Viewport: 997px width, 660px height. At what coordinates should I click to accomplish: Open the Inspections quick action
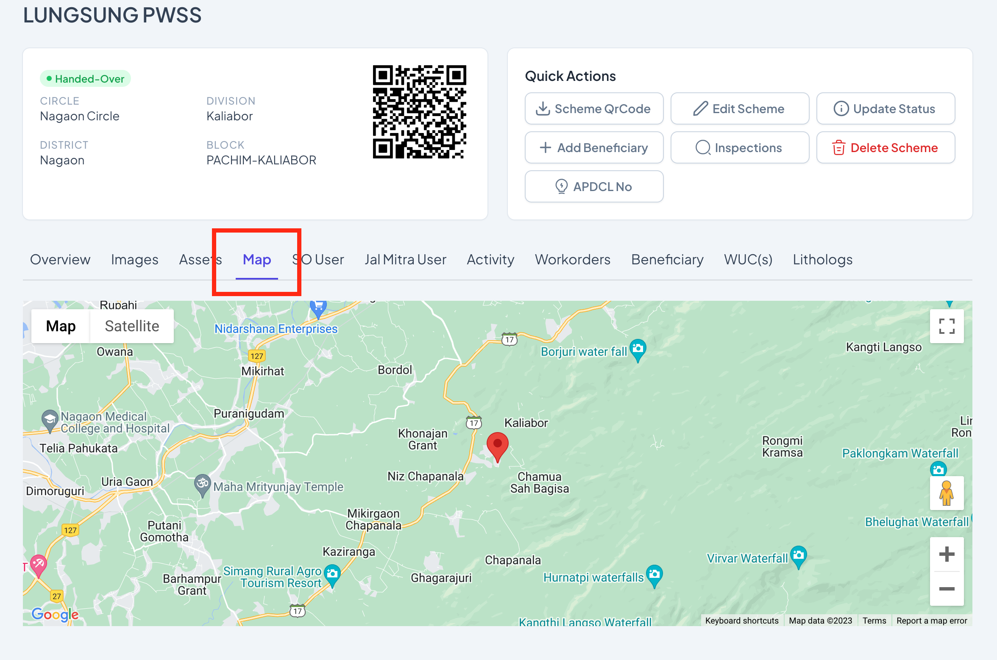(740, 148)
